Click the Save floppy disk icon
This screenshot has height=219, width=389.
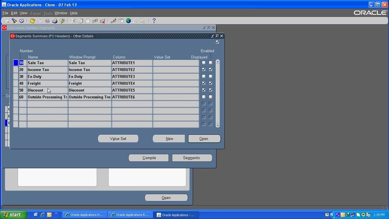[x=32, y=21]
